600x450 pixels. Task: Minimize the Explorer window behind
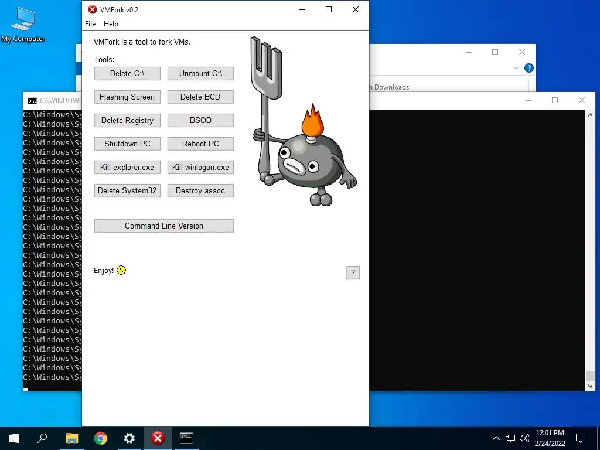(x=469, y=52)
